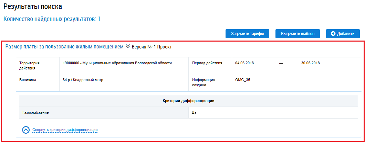Click the Количество найденных результатов text
365x144 pixels.
point(52,19)
